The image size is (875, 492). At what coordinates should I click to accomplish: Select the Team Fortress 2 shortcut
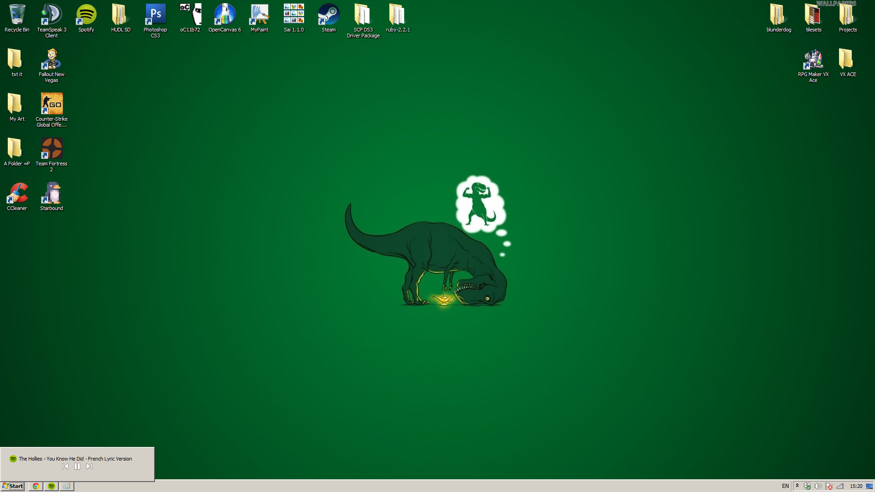(x=51, y=155)
